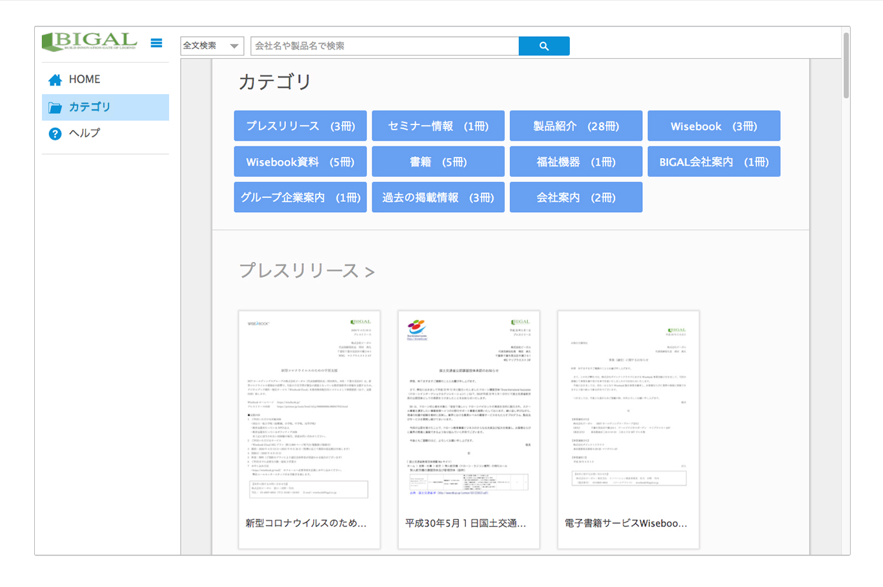Open the 書籍 (5冊) category

(x=438, y=161)
